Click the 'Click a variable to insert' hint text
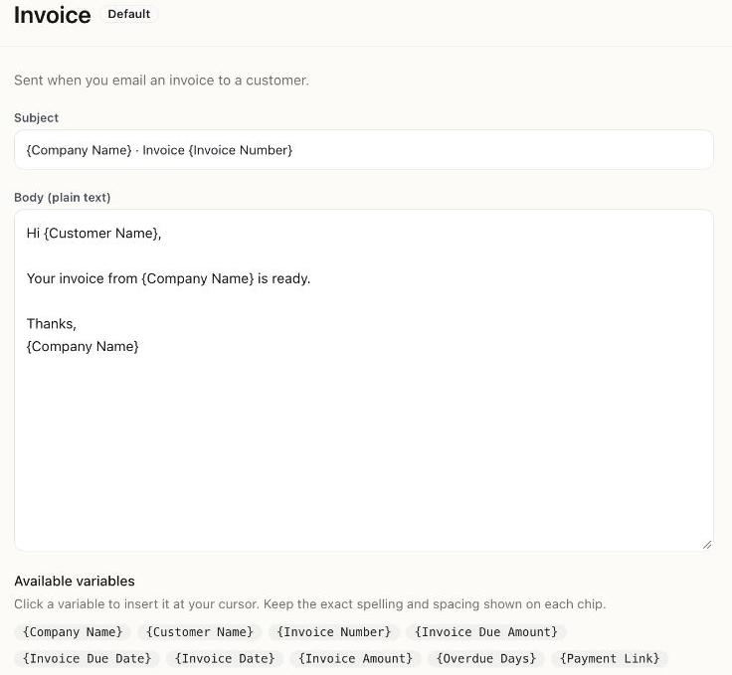 click(x=310, y=604)
